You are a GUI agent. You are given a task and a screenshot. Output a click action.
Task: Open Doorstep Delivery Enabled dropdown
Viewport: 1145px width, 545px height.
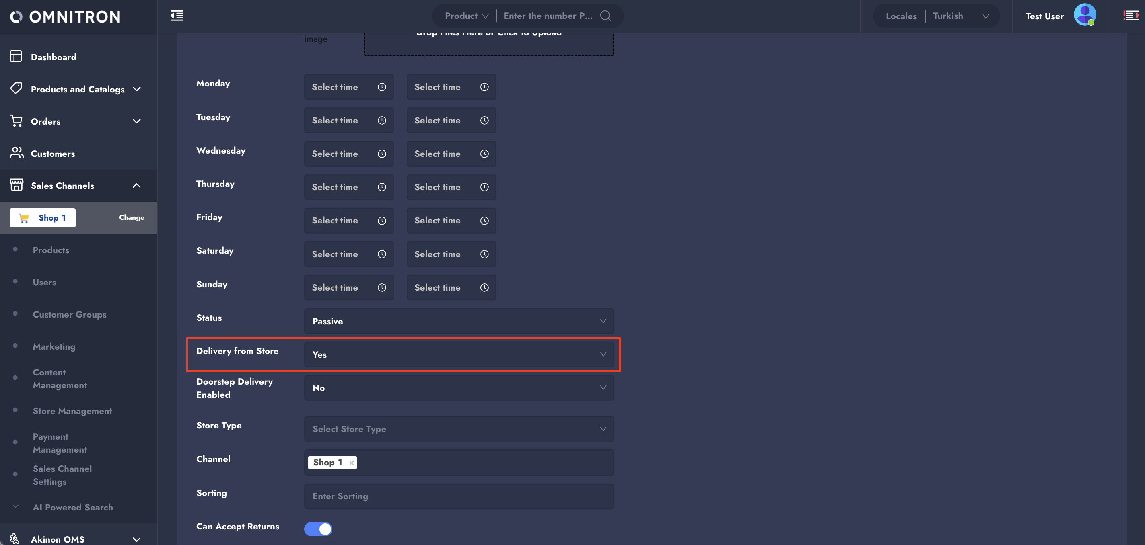(x=458, y=388)
